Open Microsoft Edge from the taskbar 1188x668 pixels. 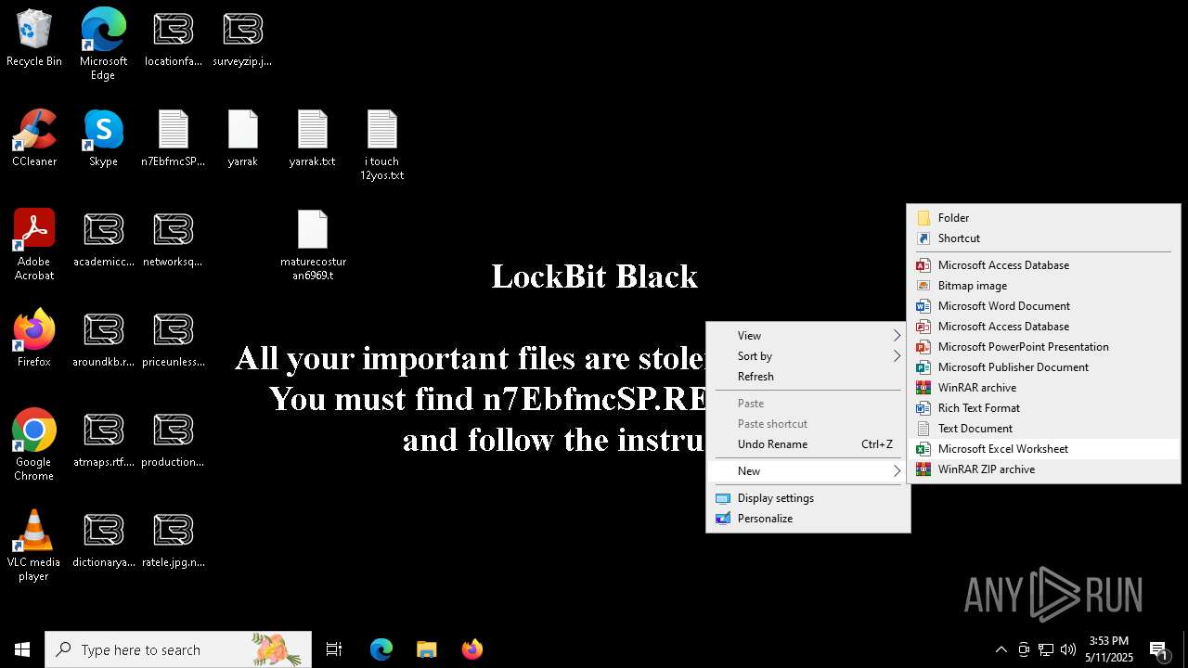(381, 649)
